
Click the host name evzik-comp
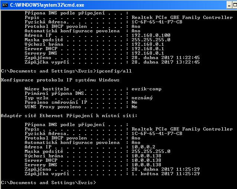(146, 89)
